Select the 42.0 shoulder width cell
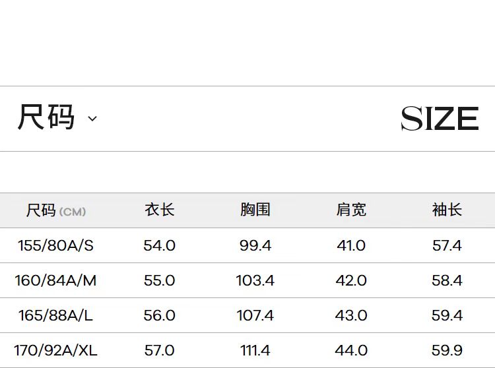The height and width of the screenshot is (368, 495). click(x=351, y=281)
